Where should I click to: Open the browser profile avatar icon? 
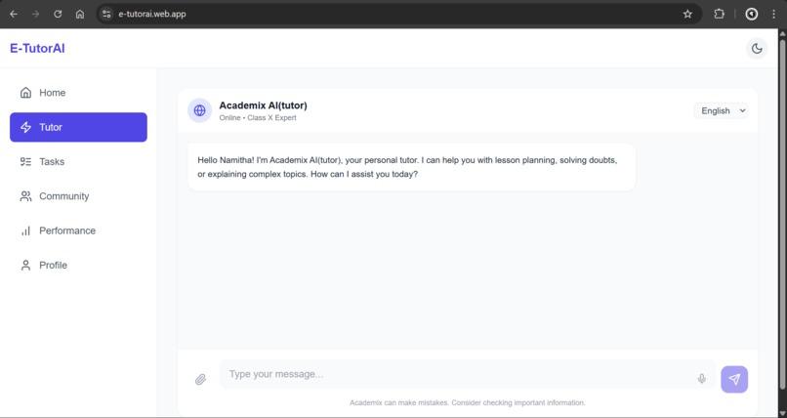pyautogui.click(x=752, y=14)
